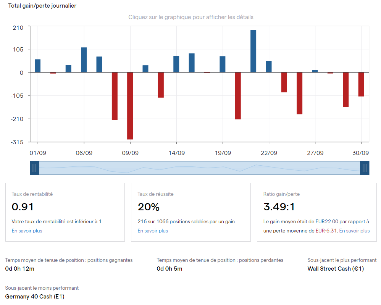Click the blue bar at 14/09

tap(176, 64)
